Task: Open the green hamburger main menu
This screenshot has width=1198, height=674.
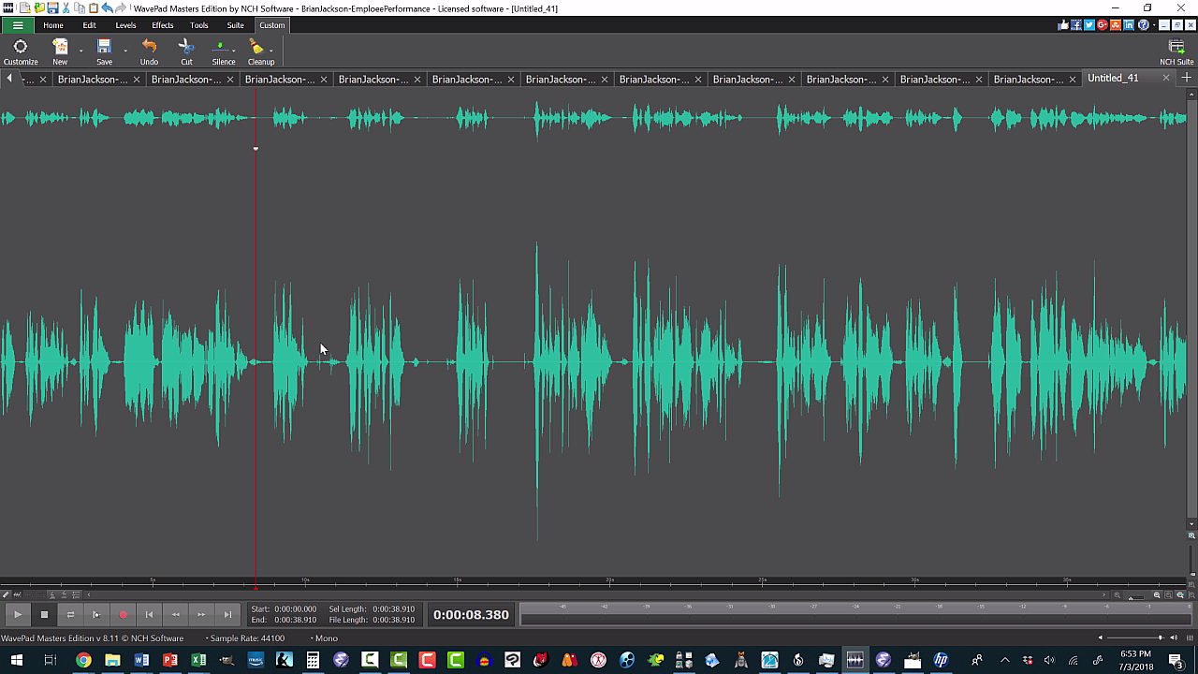Action: (x=18, y=25)
